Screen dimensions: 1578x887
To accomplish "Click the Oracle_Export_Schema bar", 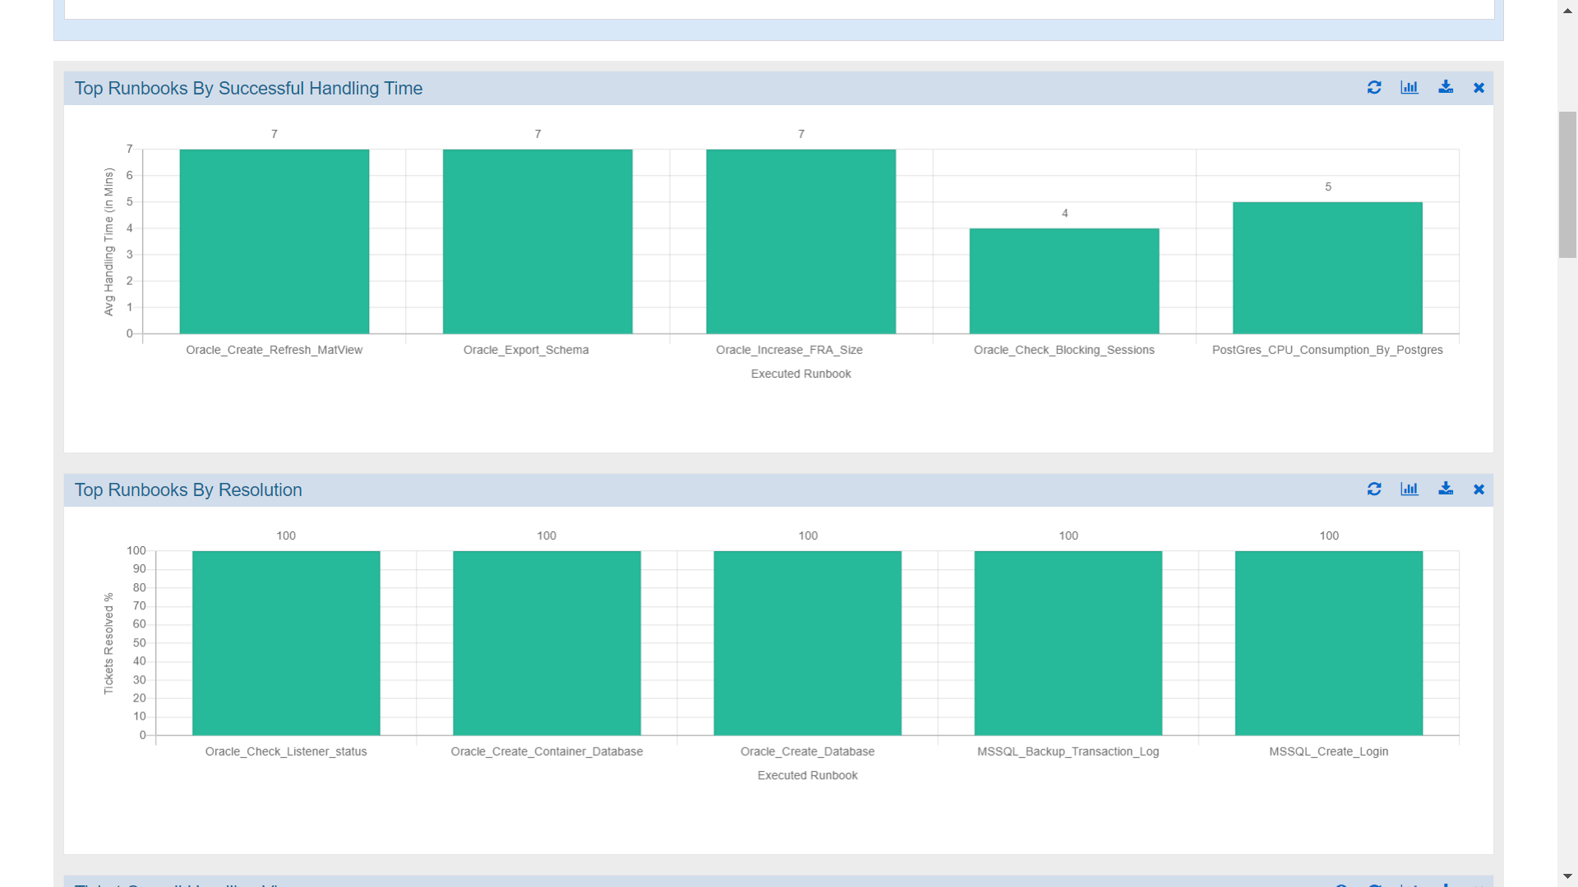I will pos(538,241).
